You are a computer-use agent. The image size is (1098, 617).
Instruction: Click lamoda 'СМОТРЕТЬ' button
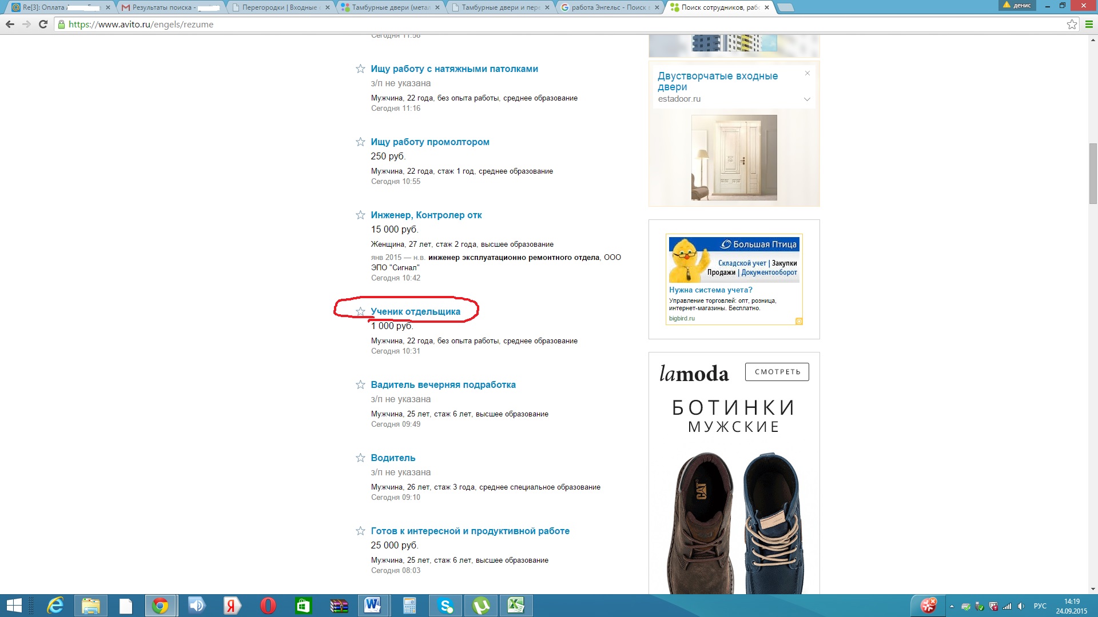click(x=777, y=372)
